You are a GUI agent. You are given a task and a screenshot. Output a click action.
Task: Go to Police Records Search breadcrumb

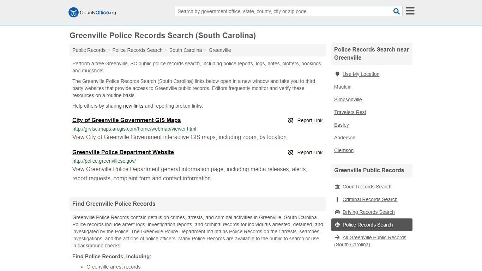[137, 50]
